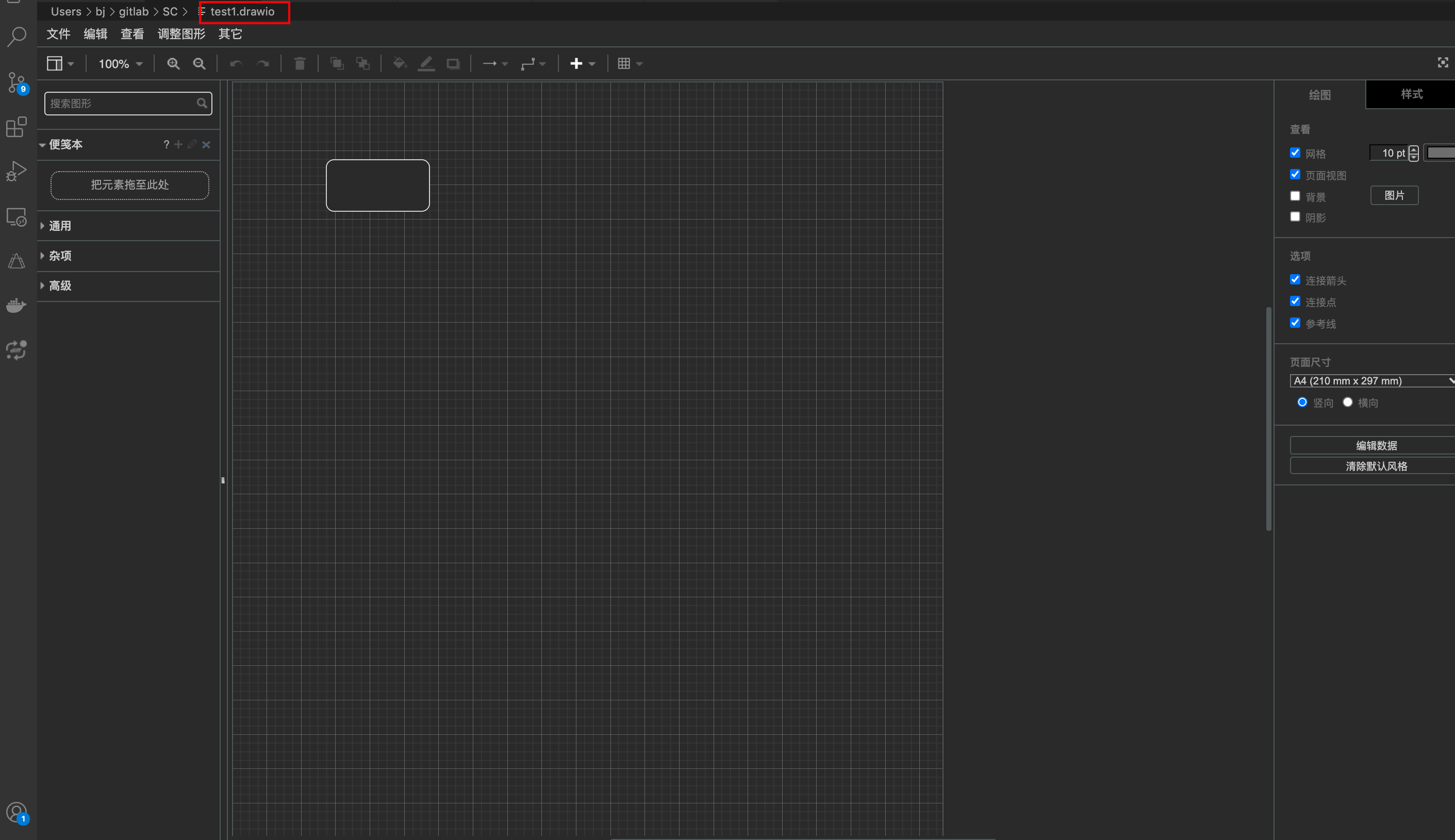Click the 编辑数据 button
The height and width of the screenshot is (840, 1455).
tap(1373, 445)
